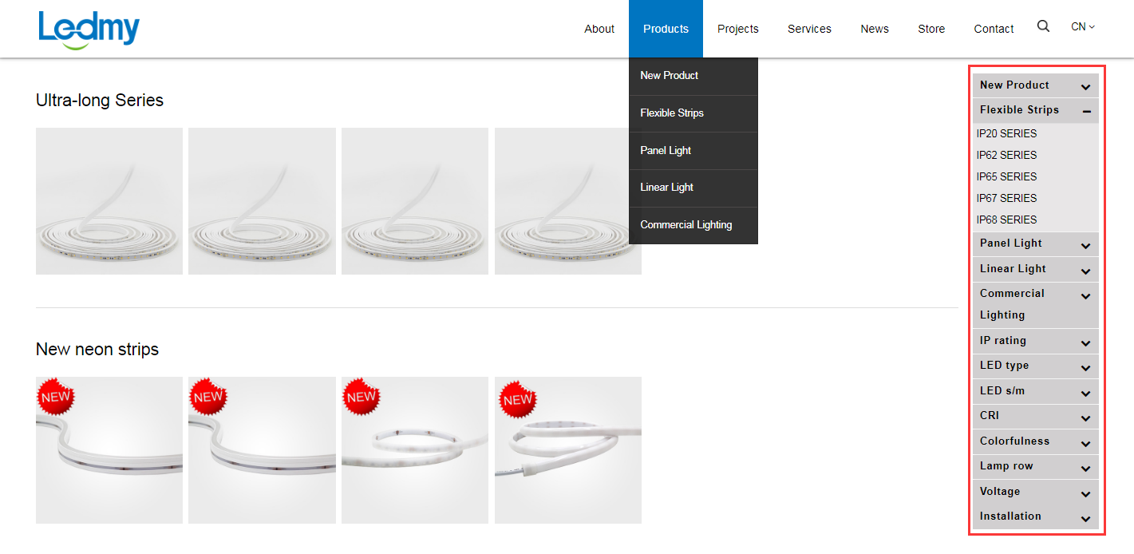Expand the Colorfulness filter

pyautogui.click(x=1035, y=441)
